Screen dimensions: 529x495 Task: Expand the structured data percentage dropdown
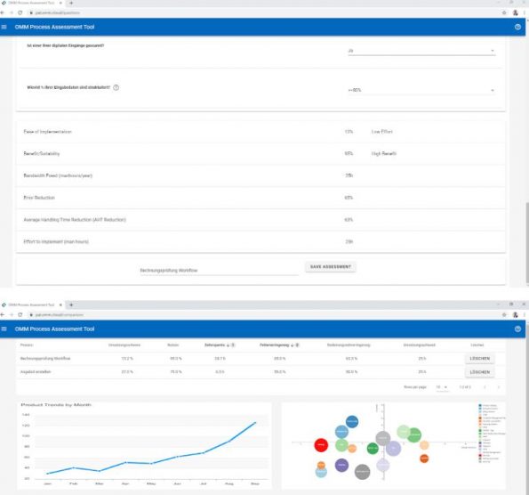pos(421,90)
